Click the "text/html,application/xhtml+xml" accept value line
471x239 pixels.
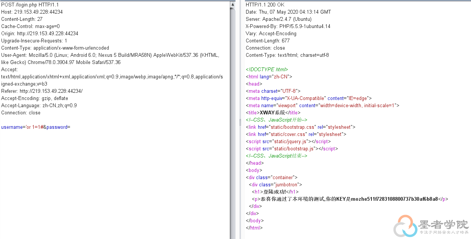(112, 77)
